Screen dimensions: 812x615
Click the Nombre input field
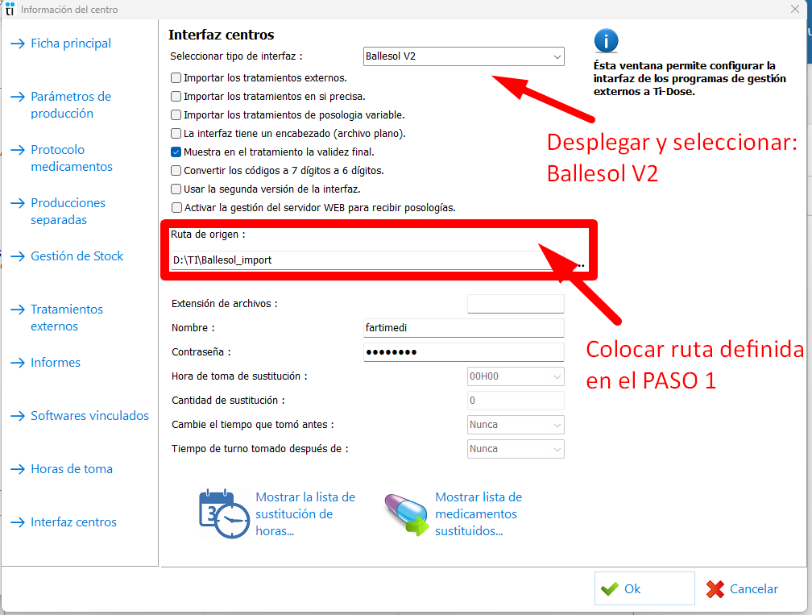click(463, 328)
